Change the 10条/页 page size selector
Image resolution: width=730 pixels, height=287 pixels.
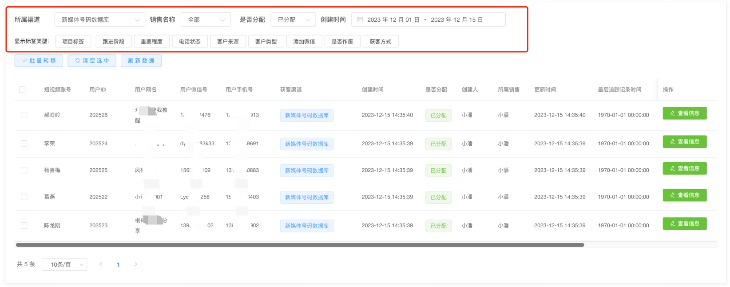pos(64,264)
